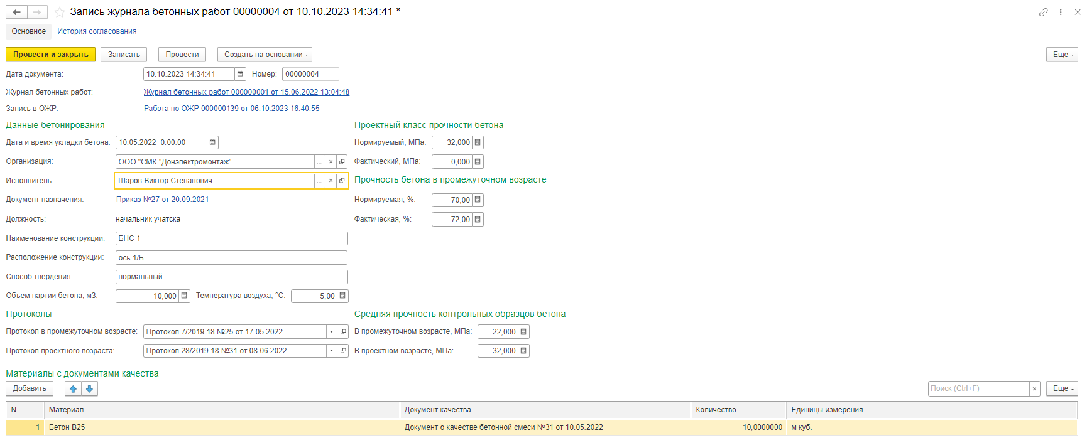Move row up with blue arrow
Viewport: 1082px width, 438px height.
pyautogui.click(x=73, y=389)
